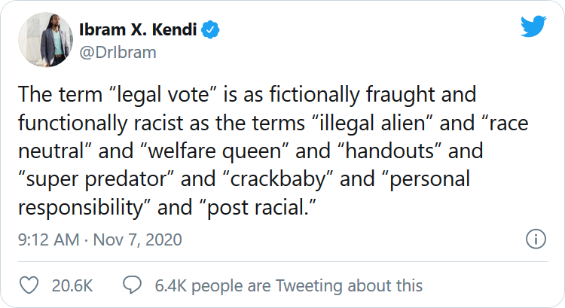Click the "super predator" phrase in the tweet
565x308 pixels.
96,179
